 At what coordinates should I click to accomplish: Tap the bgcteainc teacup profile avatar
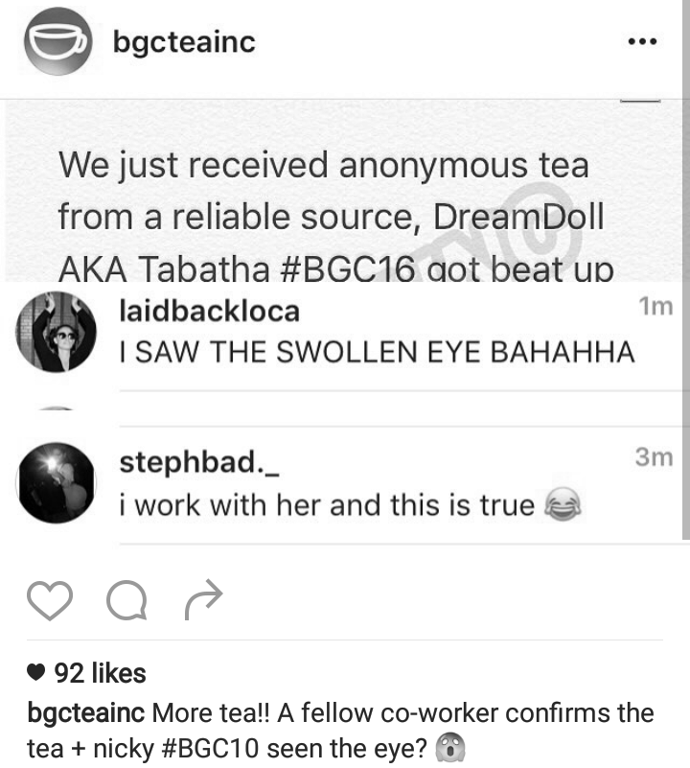pyautogui.click(x=57, y=41)
